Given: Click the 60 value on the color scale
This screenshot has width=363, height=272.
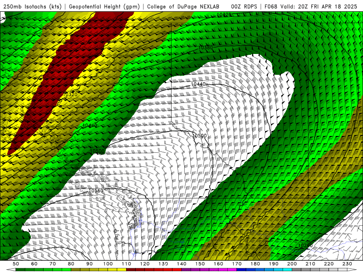Looking at the screenshot, I should point(34,264).
